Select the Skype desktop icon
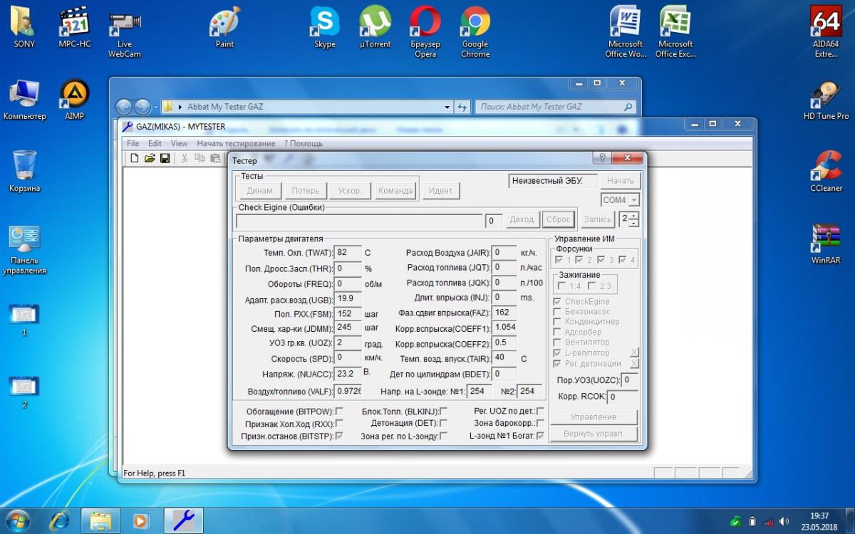The image size is (855, 534). point(325,27)
